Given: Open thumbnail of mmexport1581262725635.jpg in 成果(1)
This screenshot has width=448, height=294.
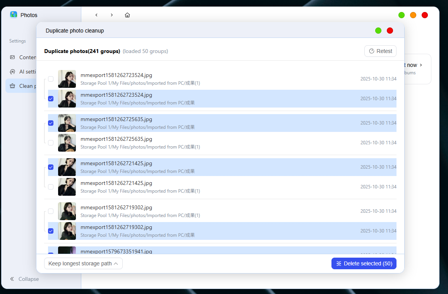Looking at the screenshot, I should pyautogui.click(x=67, y=143).
